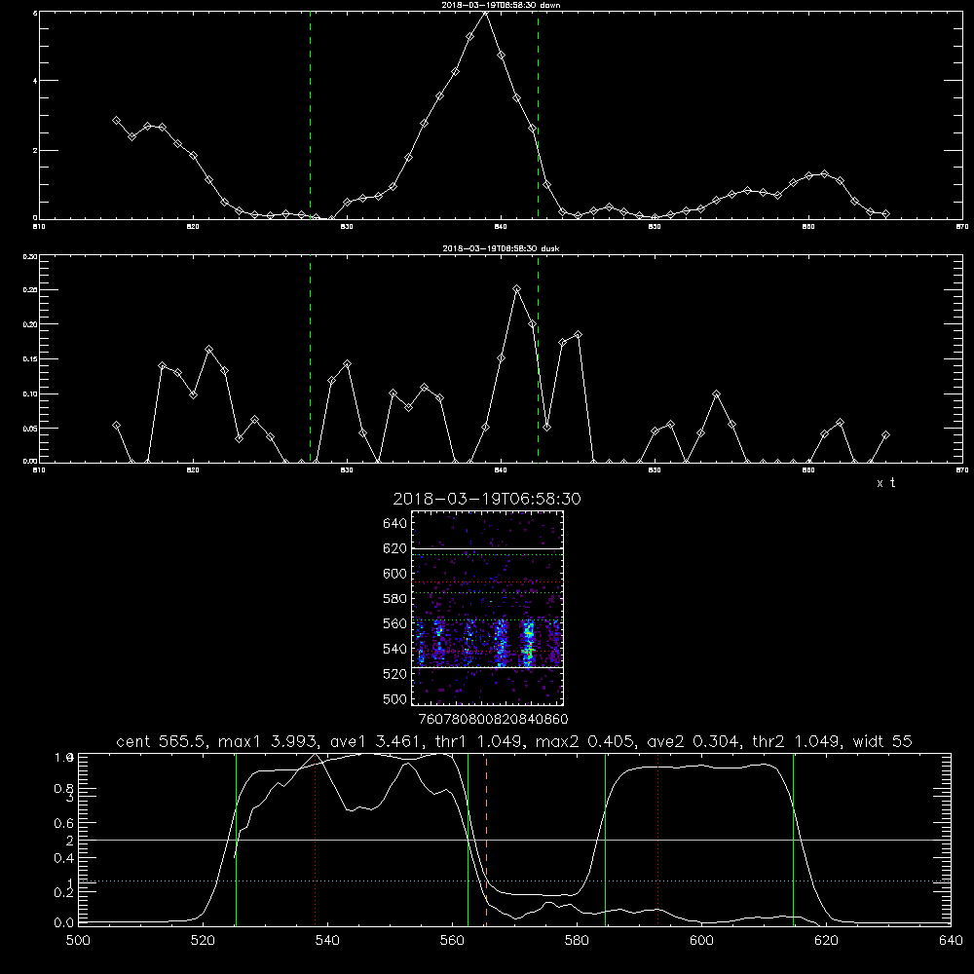
Task: Click the solid green line near 615 in bottom plot
Action: click(x=793, y=839)
